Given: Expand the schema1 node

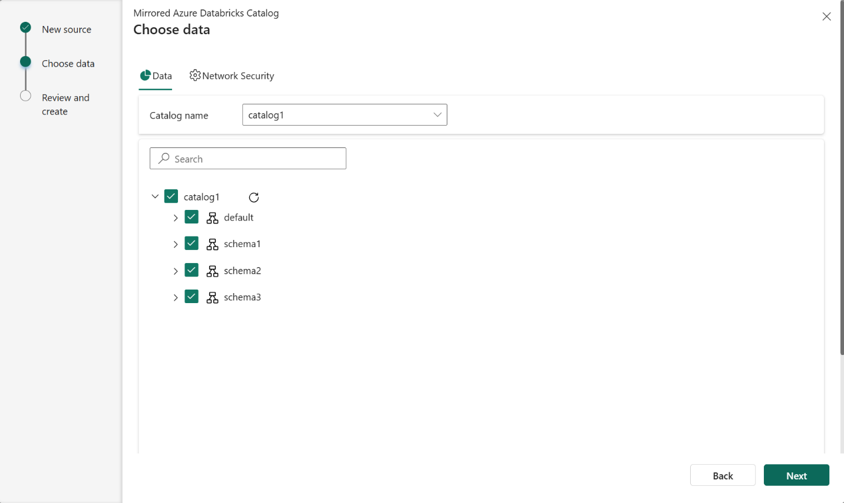Looking at the screenshot, I should 176,244.
